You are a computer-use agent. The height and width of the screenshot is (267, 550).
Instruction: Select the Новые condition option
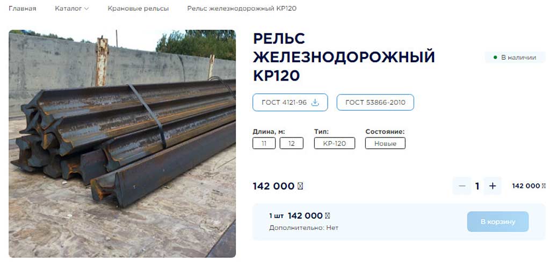coord(385,143)
